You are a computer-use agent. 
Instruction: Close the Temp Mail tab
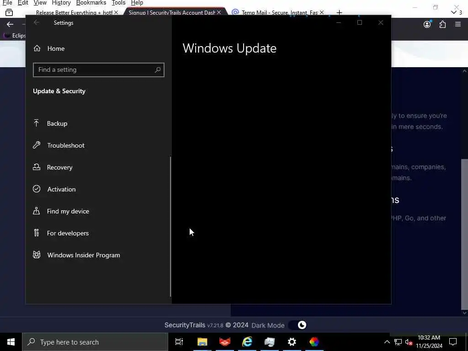[x=321, y=12]
